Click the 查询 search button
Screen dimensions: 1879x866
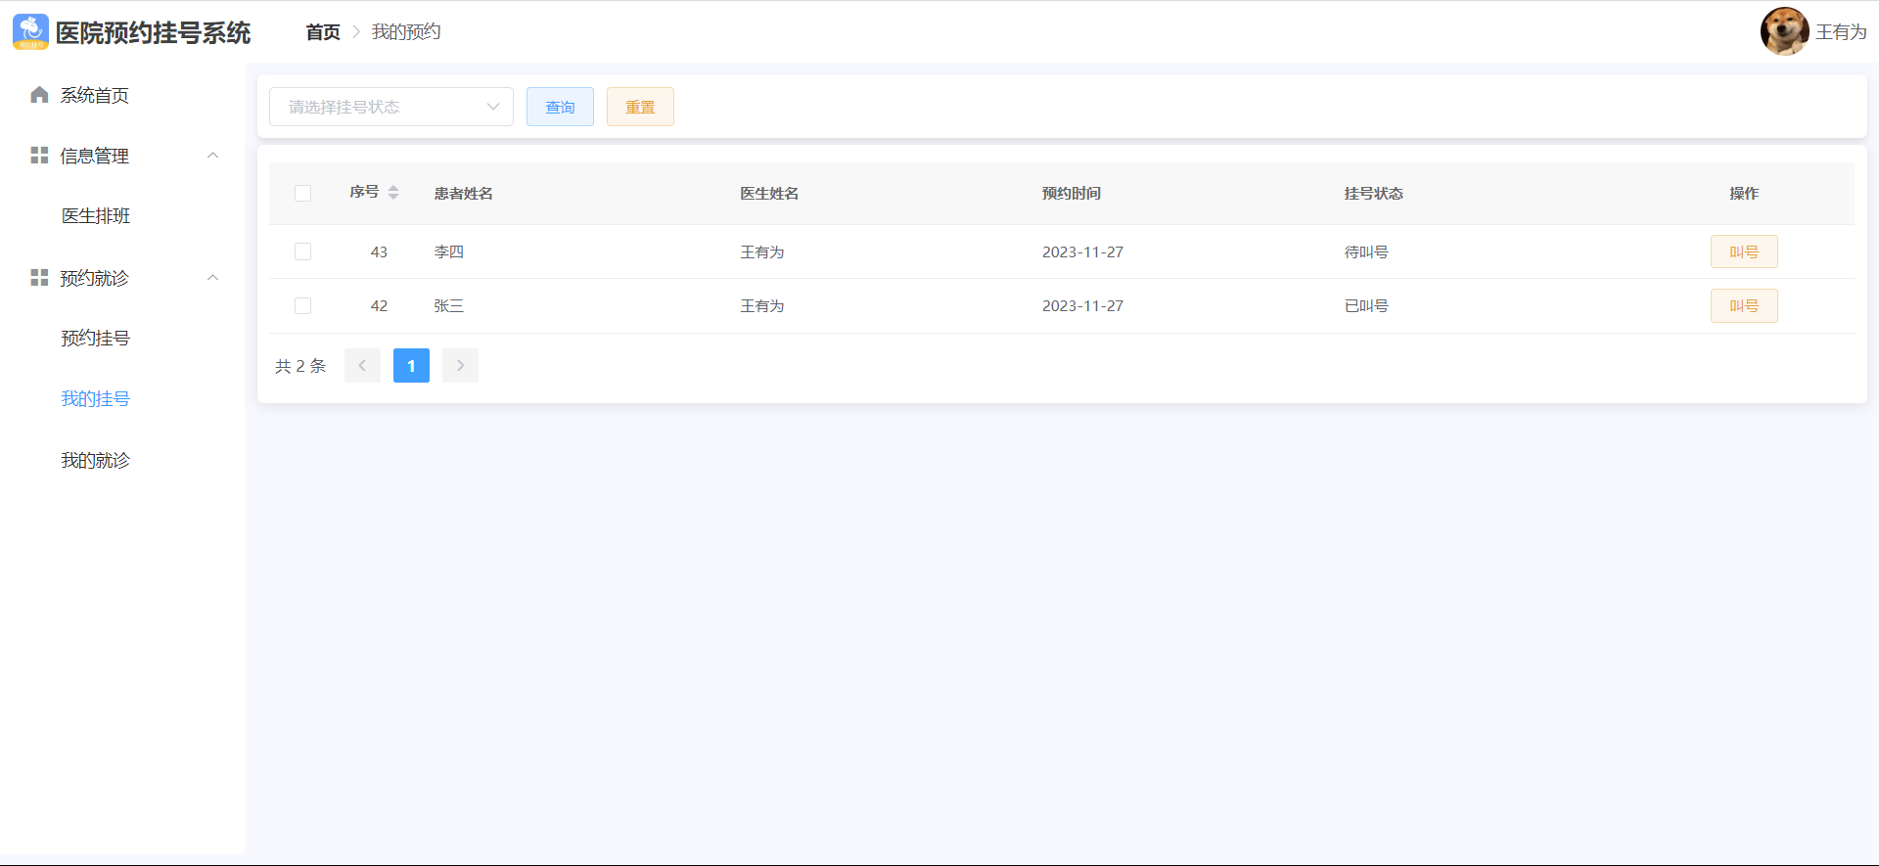(x=560, y=107)
